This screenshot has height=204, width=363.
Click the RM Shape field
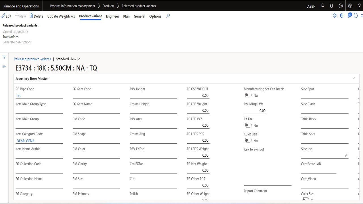pos(96,141)
